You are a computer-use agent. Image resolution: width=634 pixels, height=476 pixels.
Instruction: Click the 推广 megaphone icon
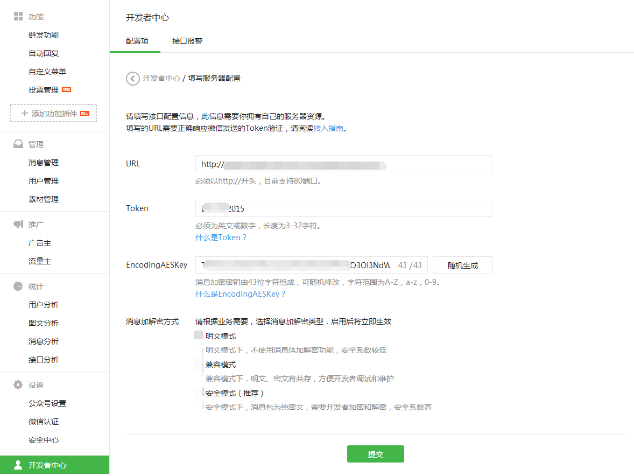(x=18, y=224)
